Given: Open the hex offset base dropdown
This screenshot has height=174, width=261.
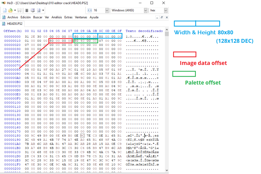Looking at the screenshot, I should pos(166,10).
